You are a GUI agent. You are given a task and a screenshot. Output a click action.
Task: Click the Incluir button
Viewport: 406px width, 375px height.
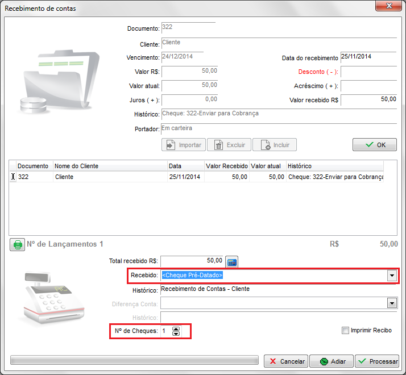pyautogui.click(x=275, y=145)
